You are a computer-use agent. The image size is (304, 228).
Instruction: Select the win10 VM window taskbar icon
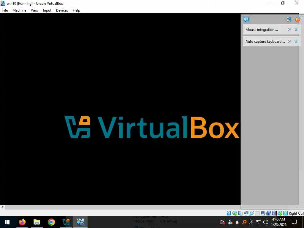[x=80, y=222]
